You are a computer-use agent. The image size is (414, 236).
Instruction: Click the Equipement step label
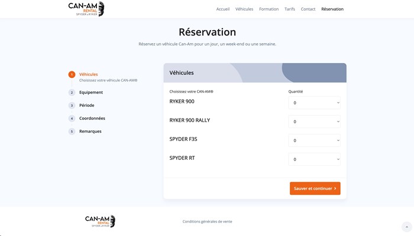(91, 92)
